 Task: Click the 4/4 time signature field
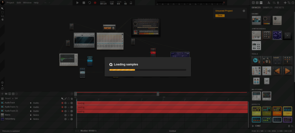(119, 3)
